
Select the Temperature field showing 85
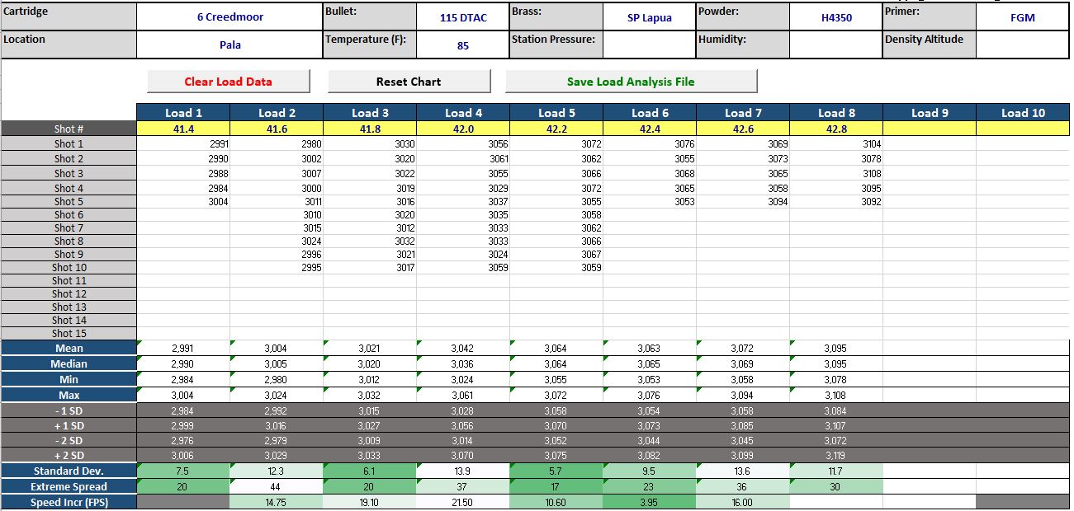(x=462, y=45)
